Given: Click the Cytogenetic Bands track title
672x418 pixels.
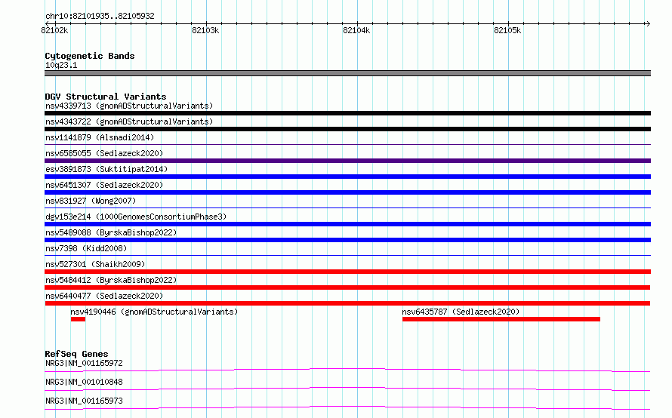Looking at the screenshot, I should pyautogui.click(x=90, y=56).
